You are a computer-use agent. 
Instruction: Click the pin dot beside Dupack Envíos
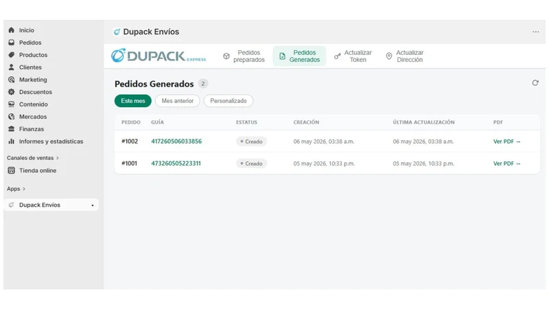click(x=93, y=205)
